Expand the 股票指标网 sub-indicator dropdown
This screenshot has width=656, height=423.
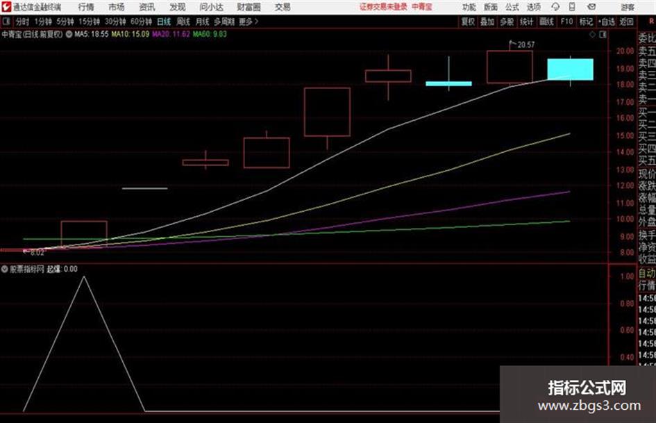pos(5,269)
